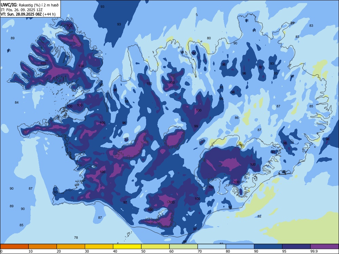The height and width of the screenshot is (254, 339).
Task: Click the light blue 70–80 legend swatch
Action: (x=212, y=247)
